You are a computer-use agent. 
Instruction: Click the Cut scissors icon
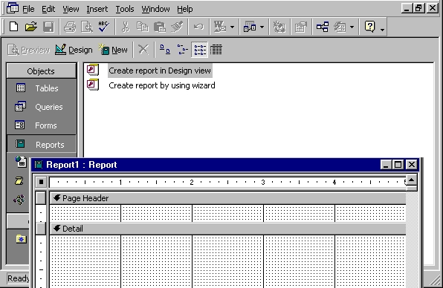click(x=125, y=27)
